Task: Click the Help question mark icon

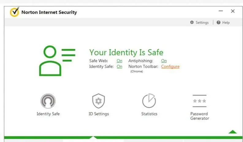Action: point(218,22)
